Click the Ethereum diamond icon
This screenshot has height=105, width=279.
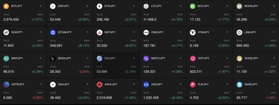(x=99, y=6)
